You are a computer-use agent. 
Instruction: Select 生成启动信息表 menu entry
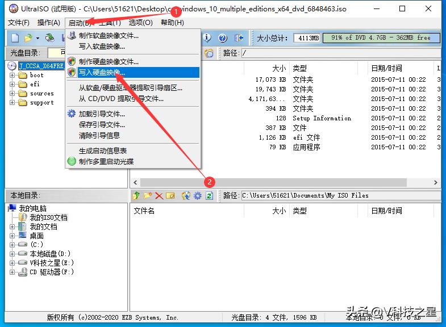[x=133, y=150]
